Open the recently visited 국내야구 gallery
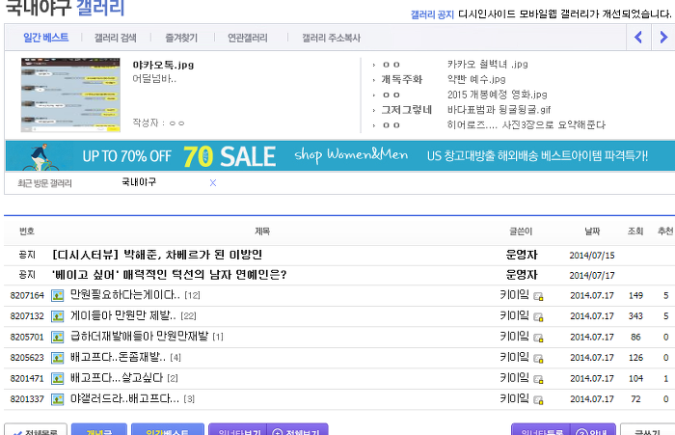675x435 pixels. (x=139, y=182)
